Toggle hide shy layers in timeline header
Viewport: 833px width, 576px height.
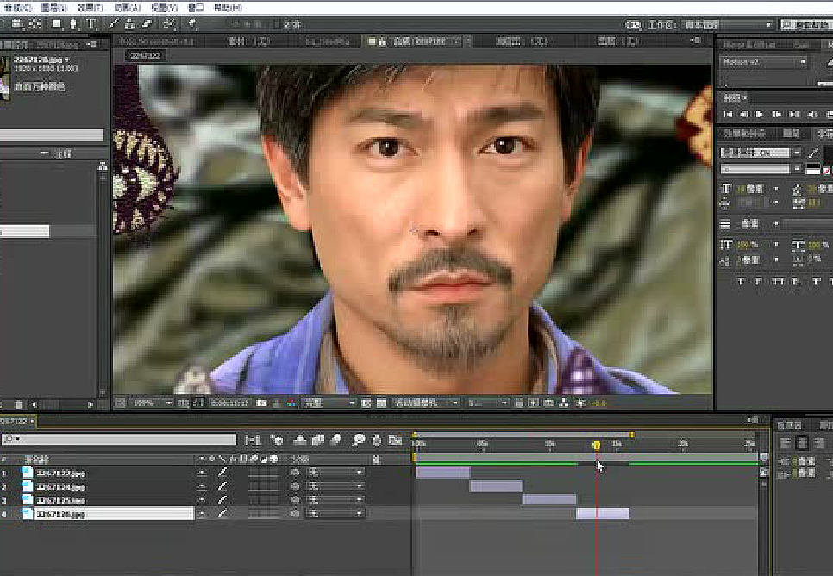coord(300,440)
